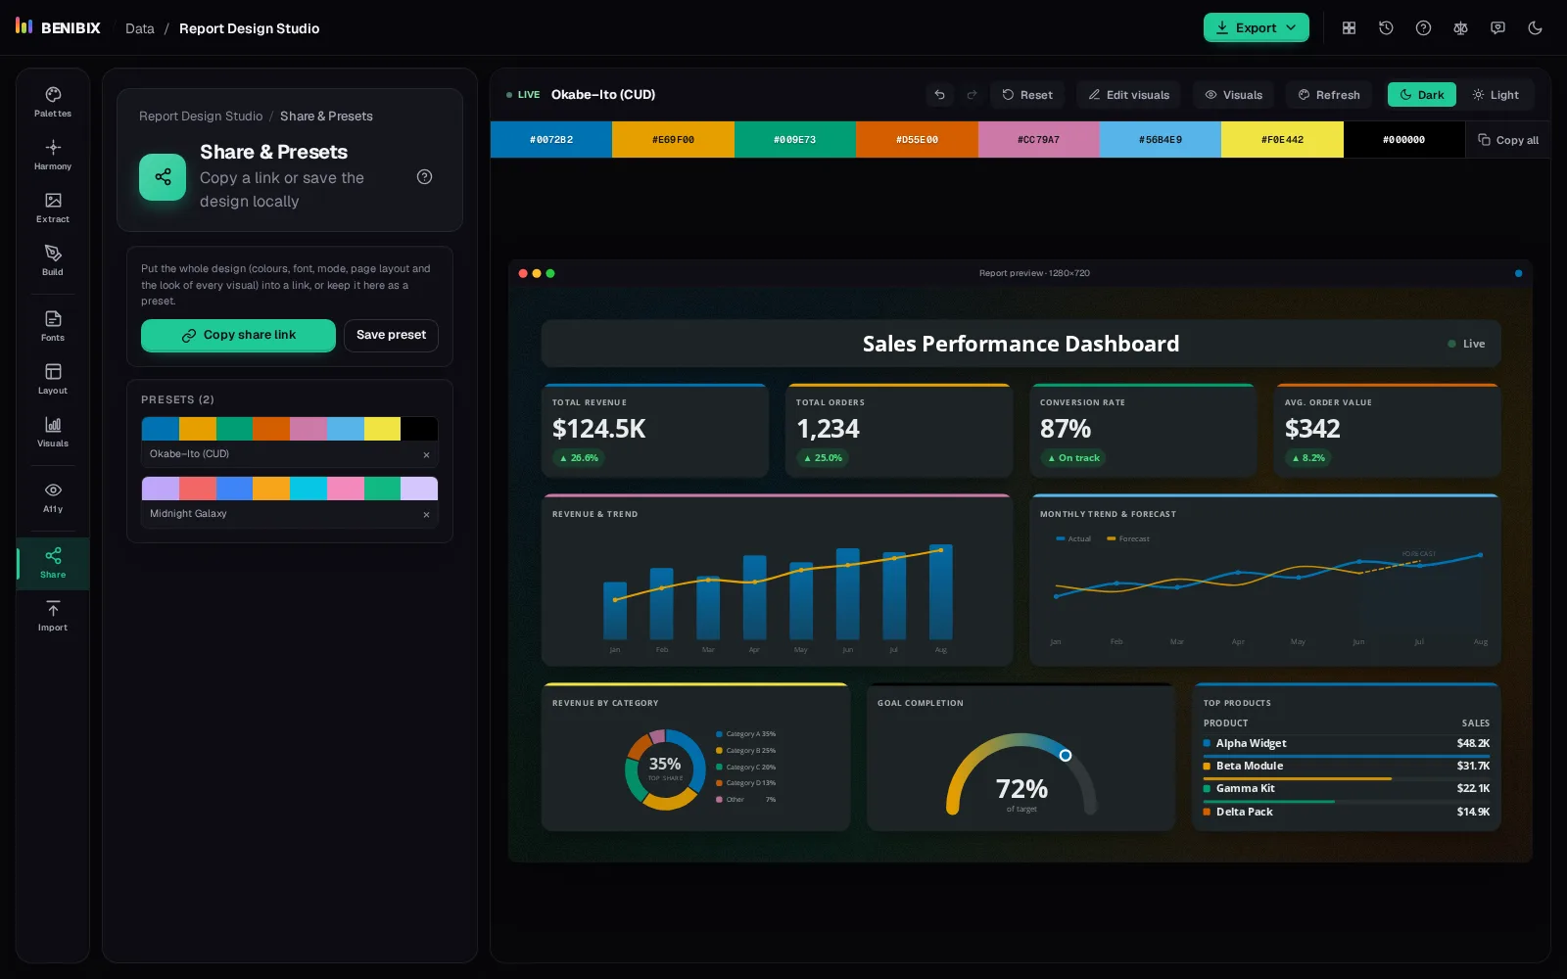Delete the Midnight Galaxy preset
1567x979 pixels.
(x=426, y=514)
